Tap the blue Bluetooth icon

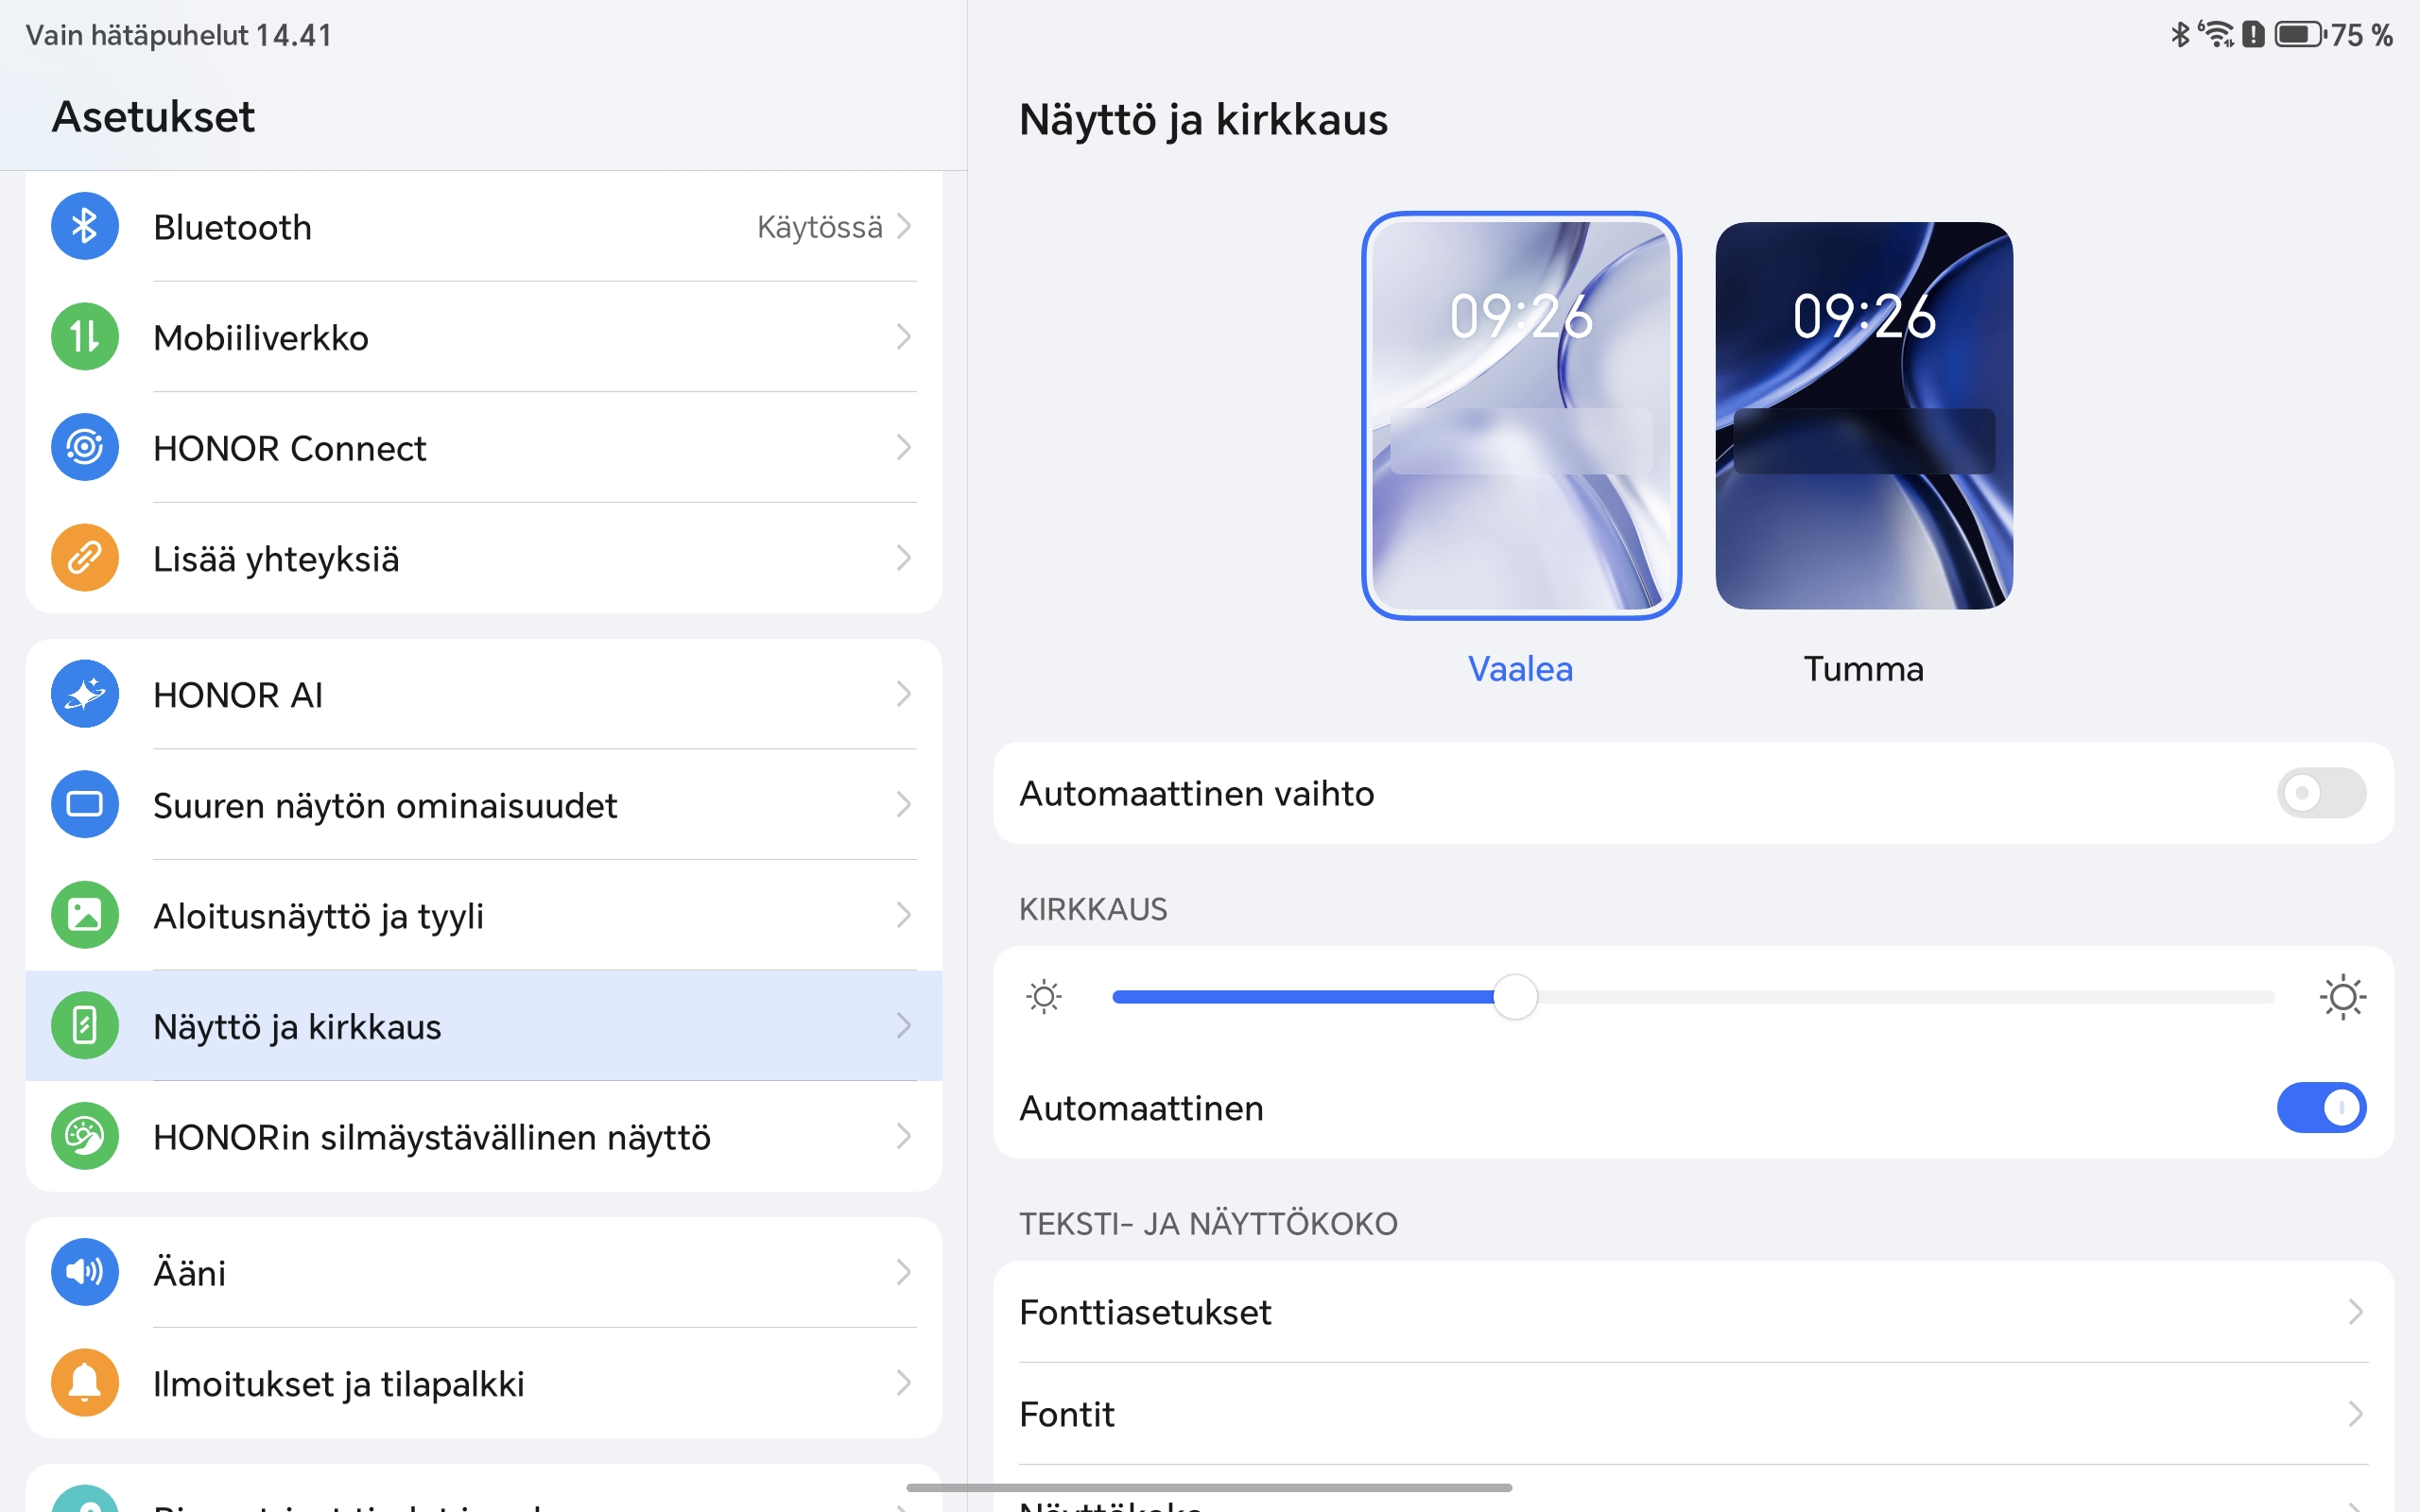[85, 226]
